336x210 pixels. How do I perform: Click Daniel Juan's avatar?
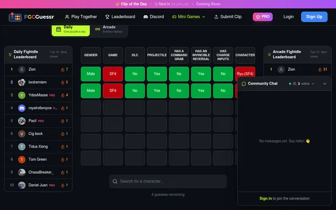[22, 185]
